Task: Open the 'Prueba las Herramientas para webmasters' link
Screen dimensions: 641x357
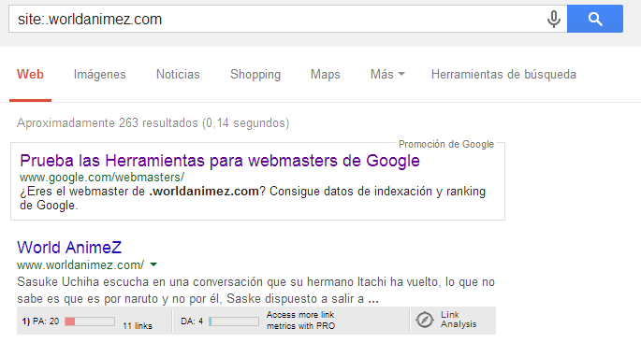Action: point(220,161)
